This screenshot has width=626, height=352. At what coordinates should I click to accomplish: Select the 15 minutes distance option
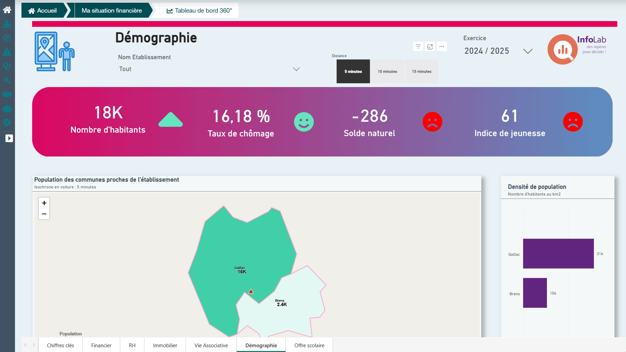coord(421,71)
